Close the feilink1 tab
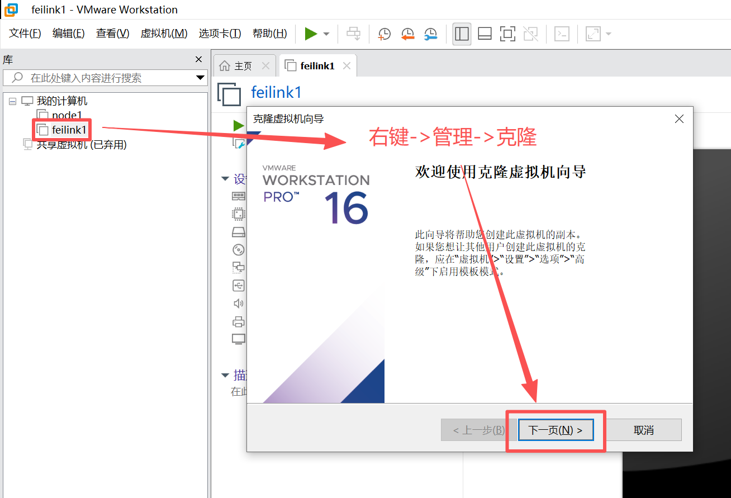The image size is (731, 498). tap(346, 66)
